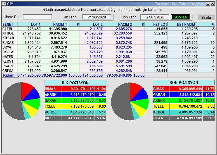Select blue AKBNK row in ILK POZISYON
217x155 pixels.
tap(75, 95)
